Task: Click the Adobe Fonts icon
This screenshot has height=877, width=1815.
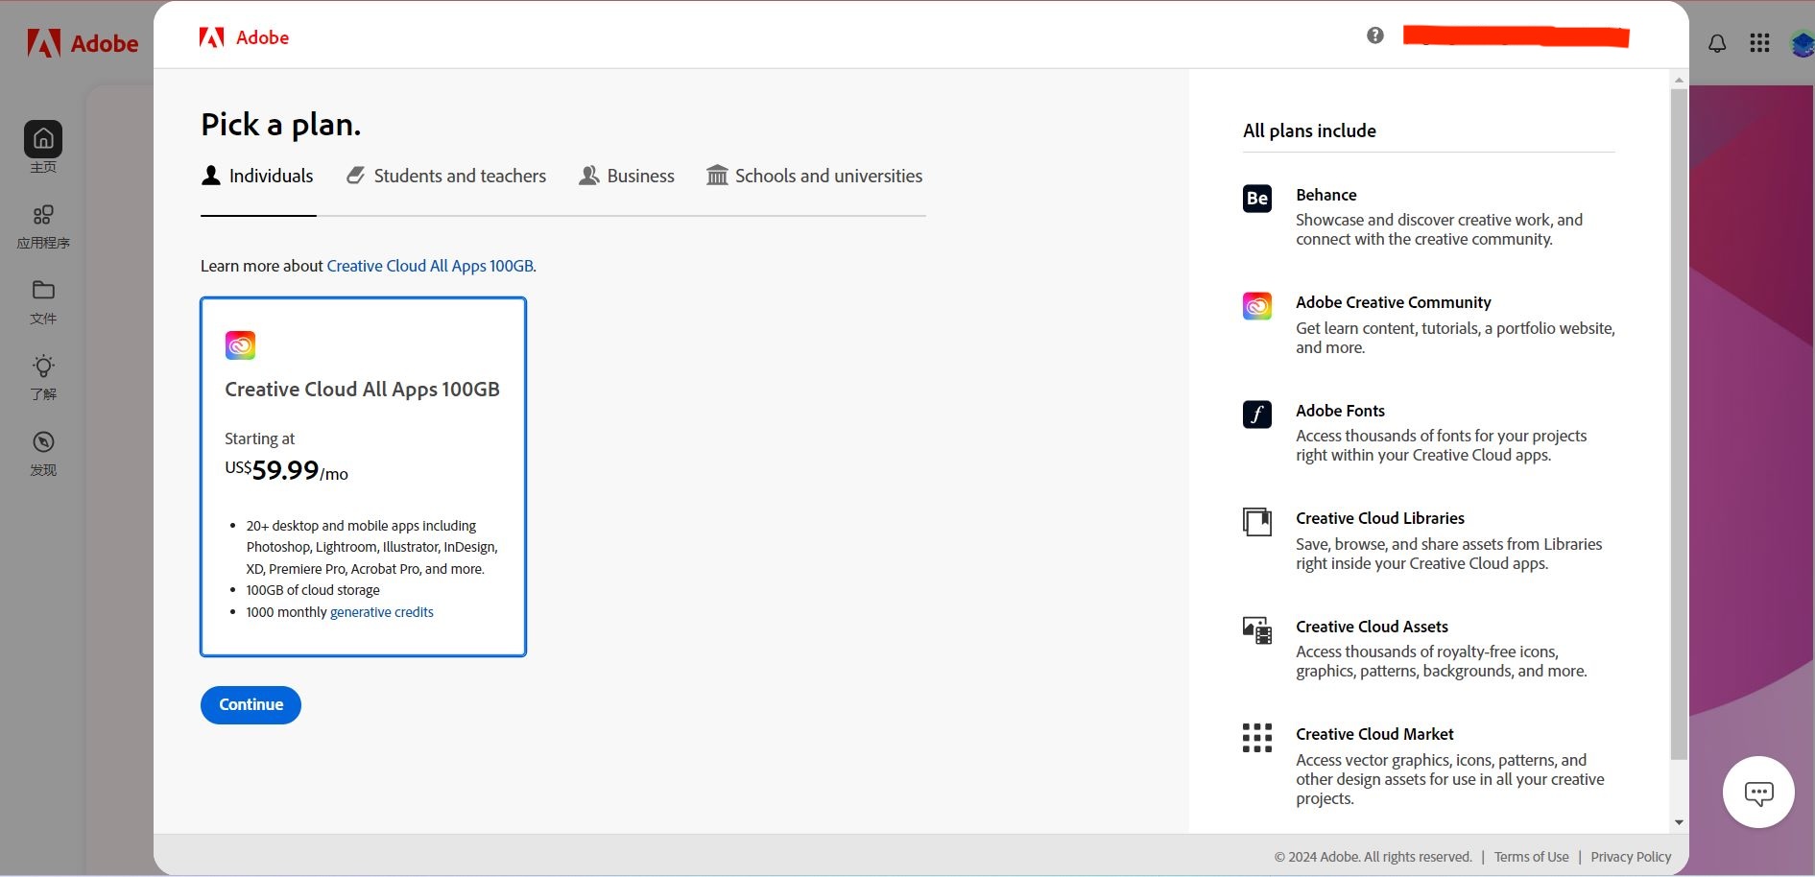Action: [1257, 415]
